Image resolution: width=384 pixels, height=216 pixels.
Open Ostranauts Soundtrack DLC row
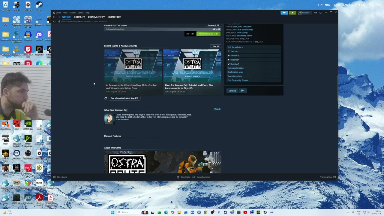click(x=162, y=29)
